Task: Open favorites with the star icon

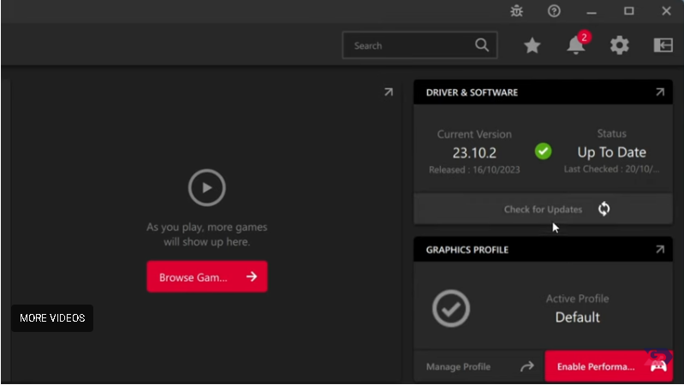Action: 532,45
